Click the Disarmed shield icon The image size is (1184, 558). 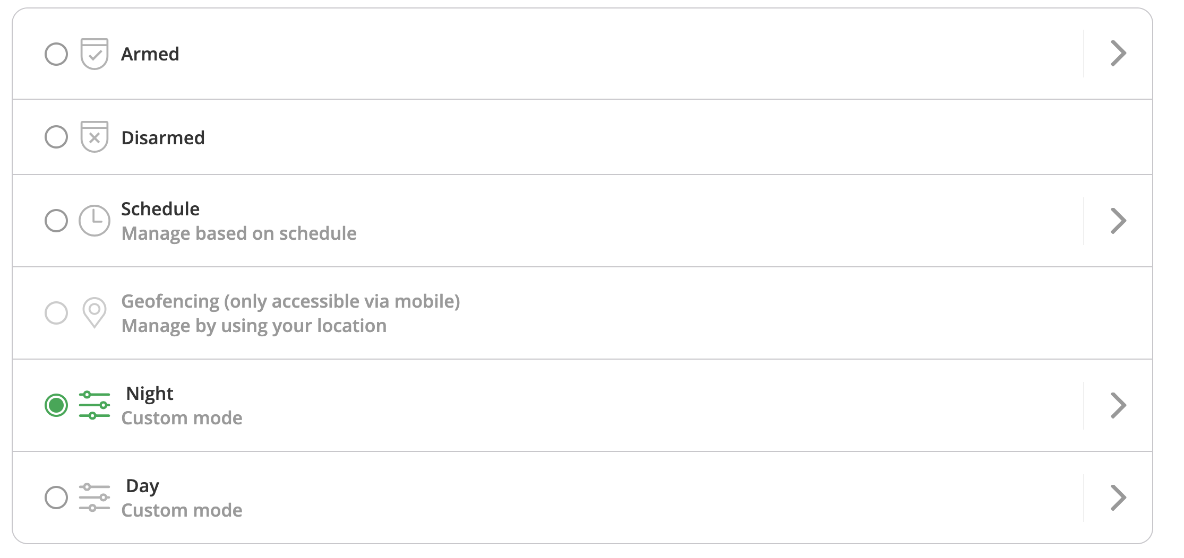pos(94,137)
